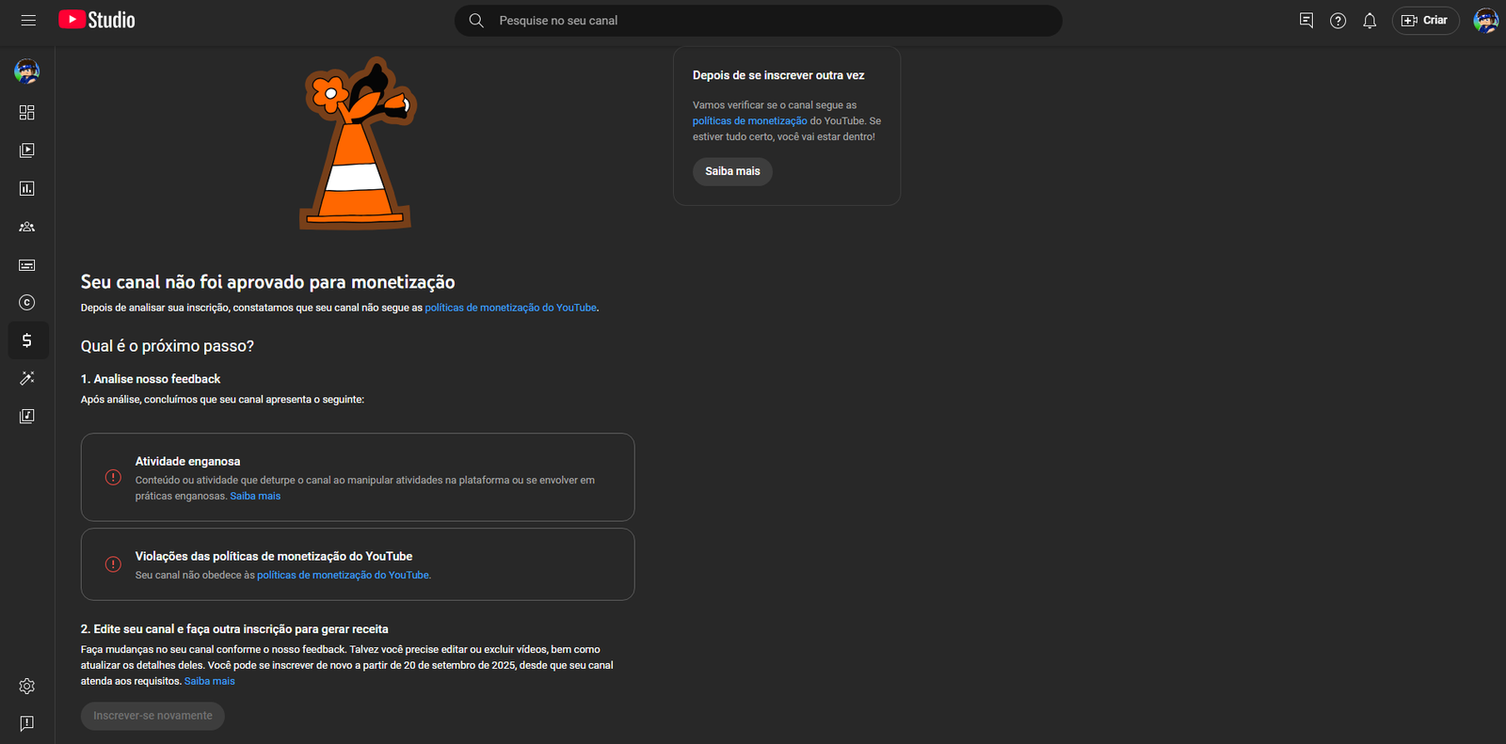Click the 'Atividade enganosa' heading text
The image size is (1506, 744).
tap(187, 462)
